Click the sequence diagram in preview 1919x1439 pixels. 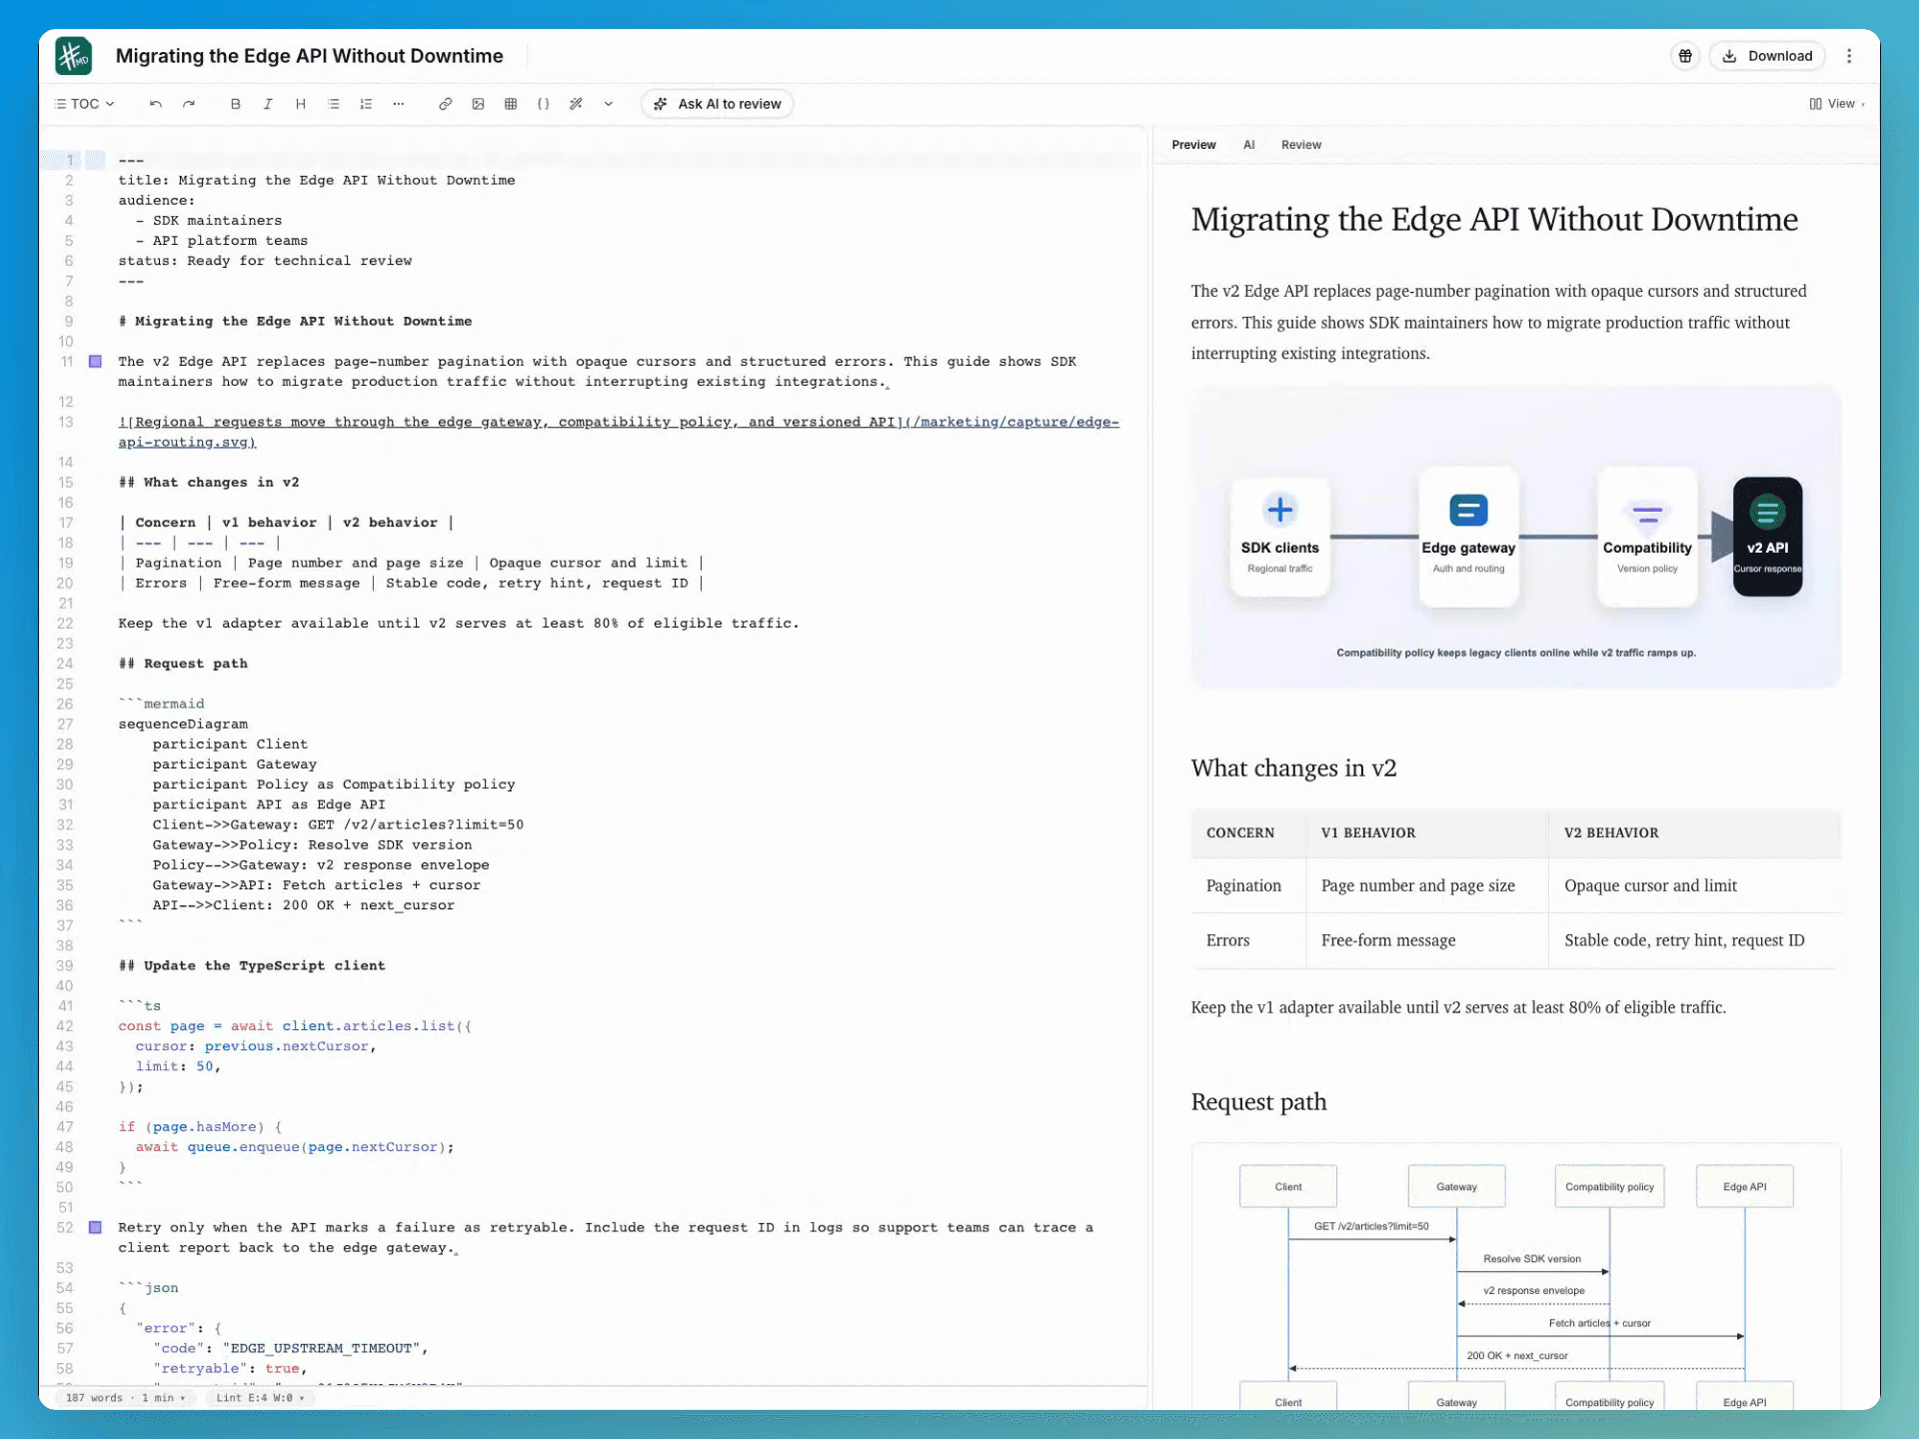(x=1515, y=1277)
